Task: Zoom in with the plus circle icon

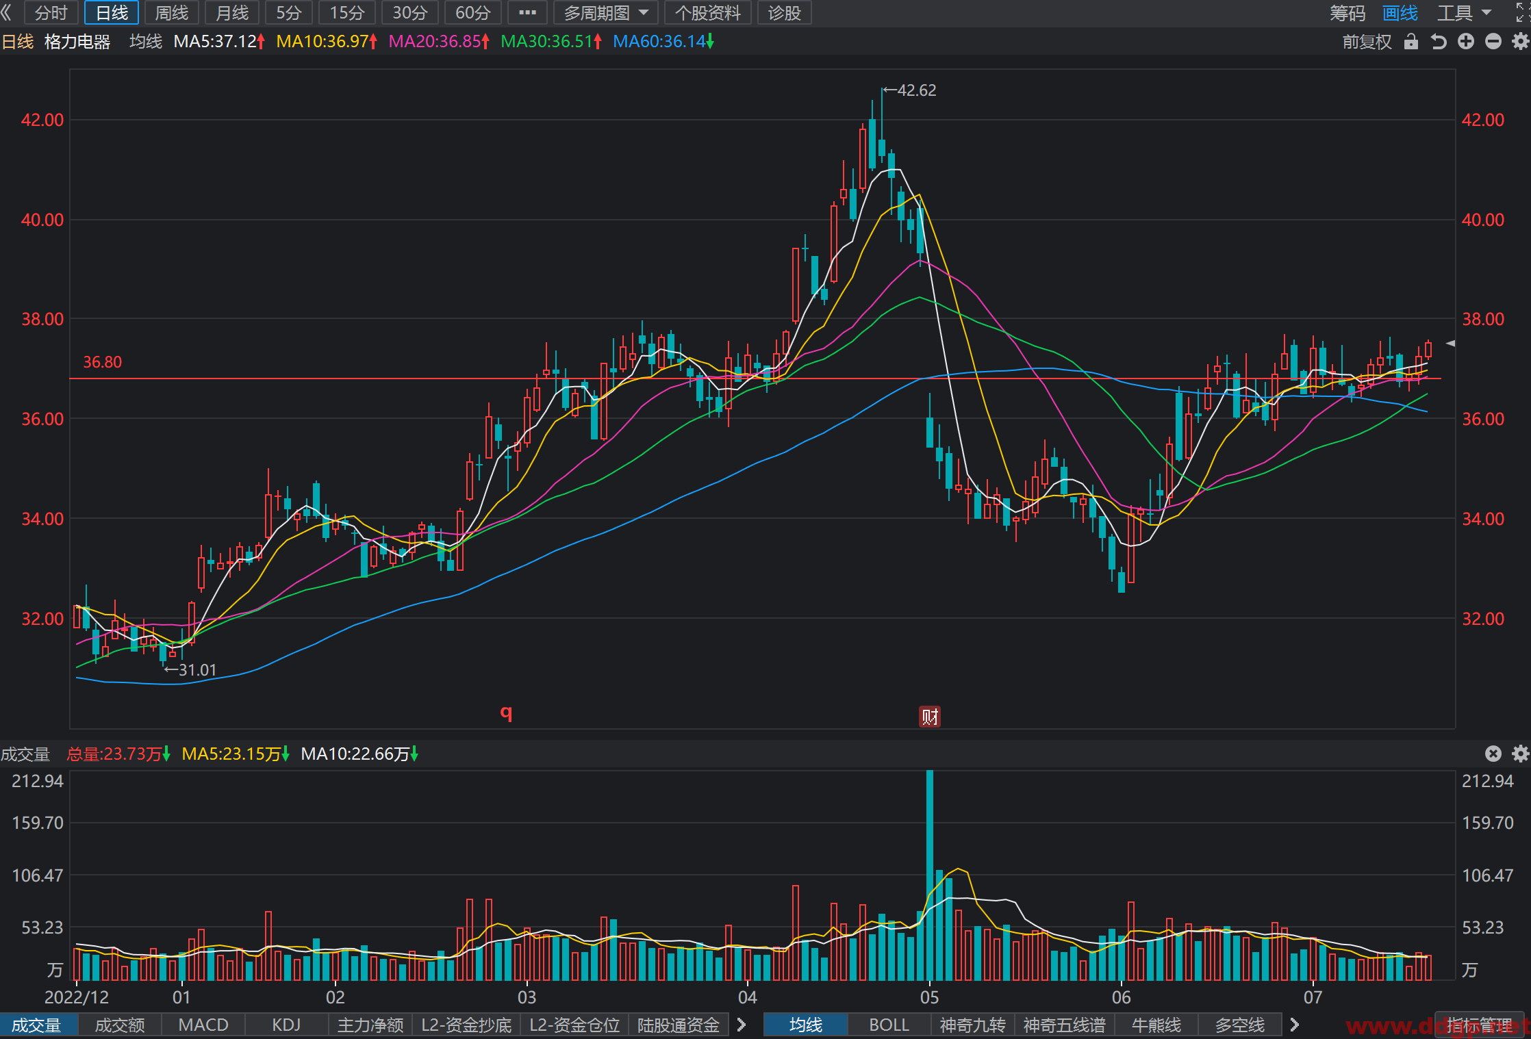Action: click(1466, 42)
